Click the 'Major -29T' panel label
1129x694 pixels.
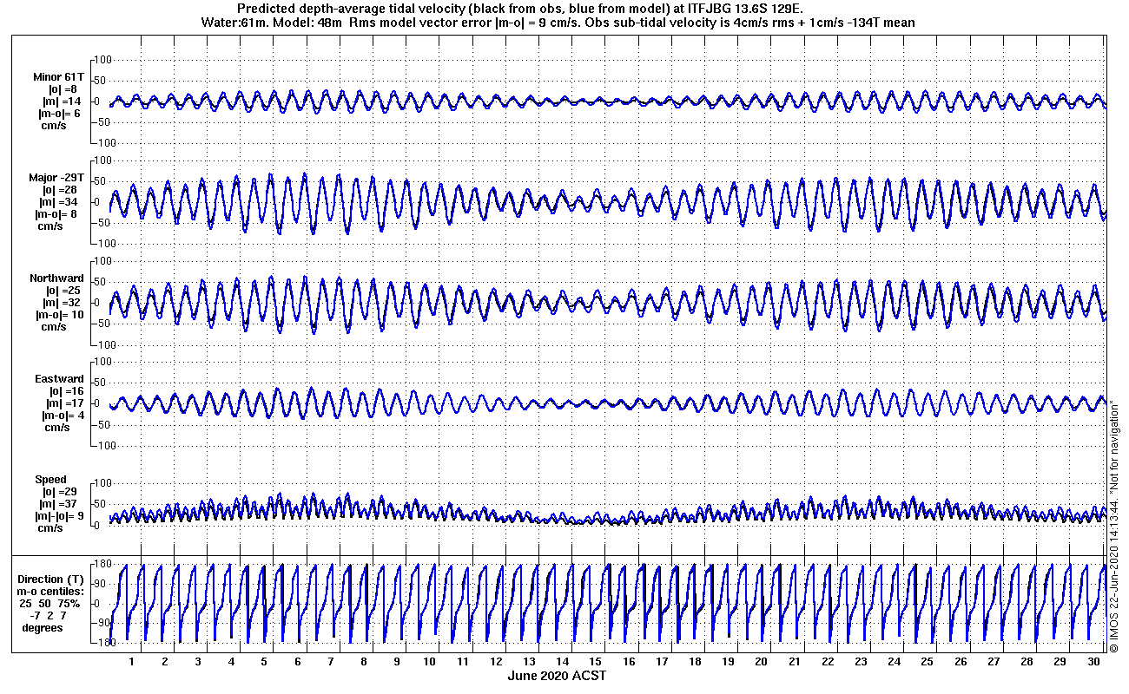pos(57,178)
